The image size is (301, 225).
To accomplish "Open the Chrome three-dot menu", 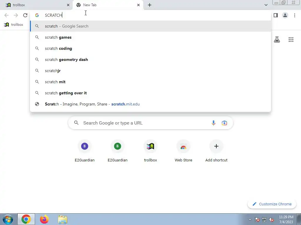I will [x=295, y=15].
